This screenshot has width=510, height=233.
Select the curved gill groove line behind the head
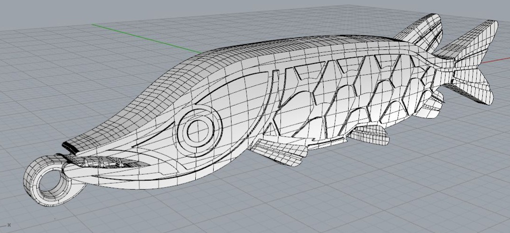click(272, 100)
